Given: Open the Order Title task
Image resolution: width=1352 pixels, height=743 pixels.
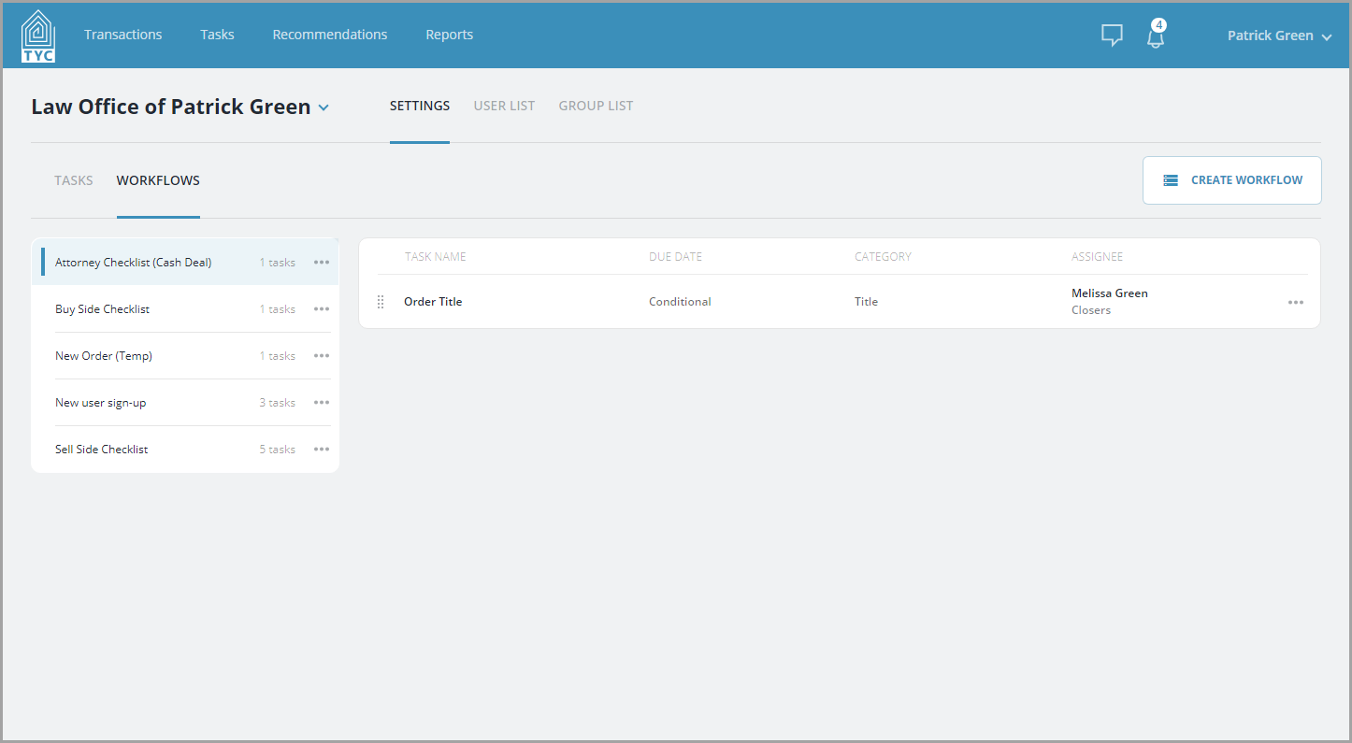Looking at the screenshot, I should point(433,302).
